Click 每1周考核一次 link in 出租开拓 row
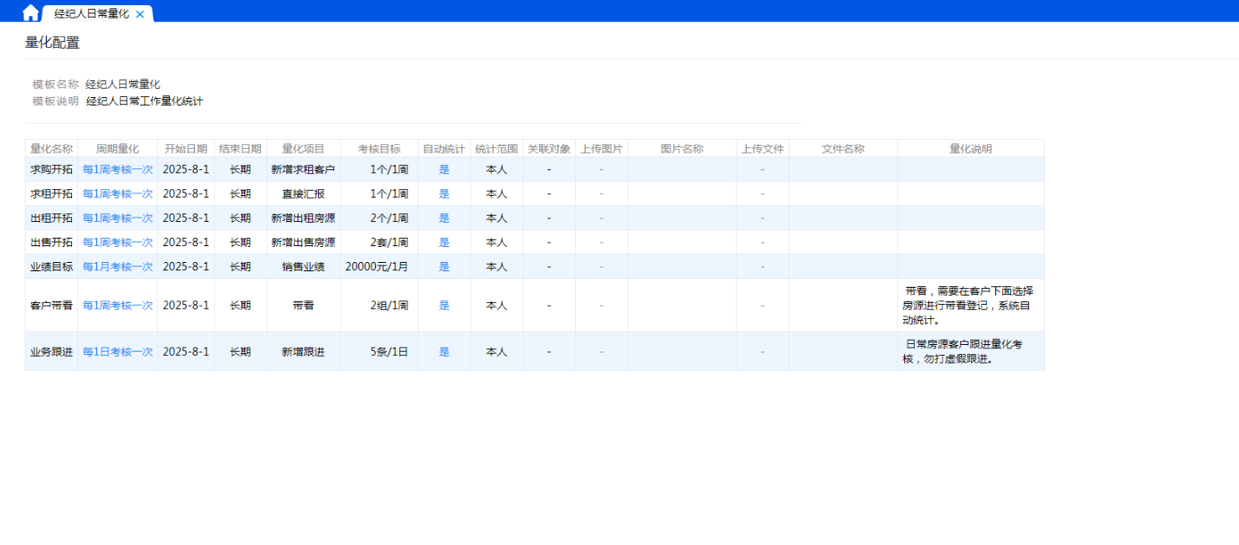The image size is (1239, 545). [117, 218]
